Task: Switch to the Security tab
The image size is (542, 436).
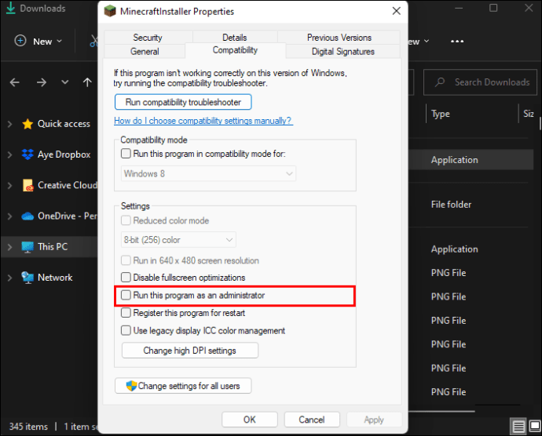Action: point(148,38)
